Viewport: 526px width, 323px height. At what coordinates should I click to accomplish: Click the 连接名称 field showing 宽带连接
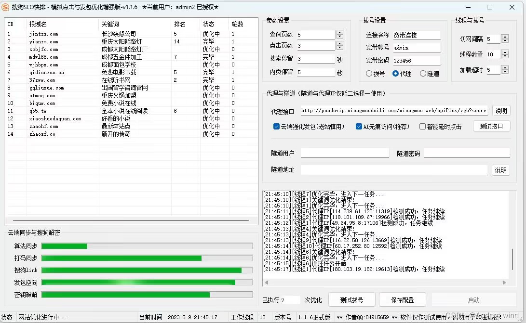click(416, 35)
